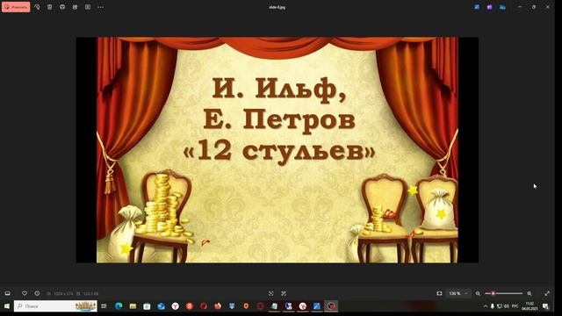The image size is (562, 316).
Task: Click the blue cloud photos icon in the title bar
Action: (x=502, y=7)
